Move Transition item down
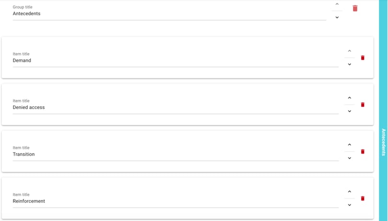This screenshot has width=388, height=221. coord(350,158)
